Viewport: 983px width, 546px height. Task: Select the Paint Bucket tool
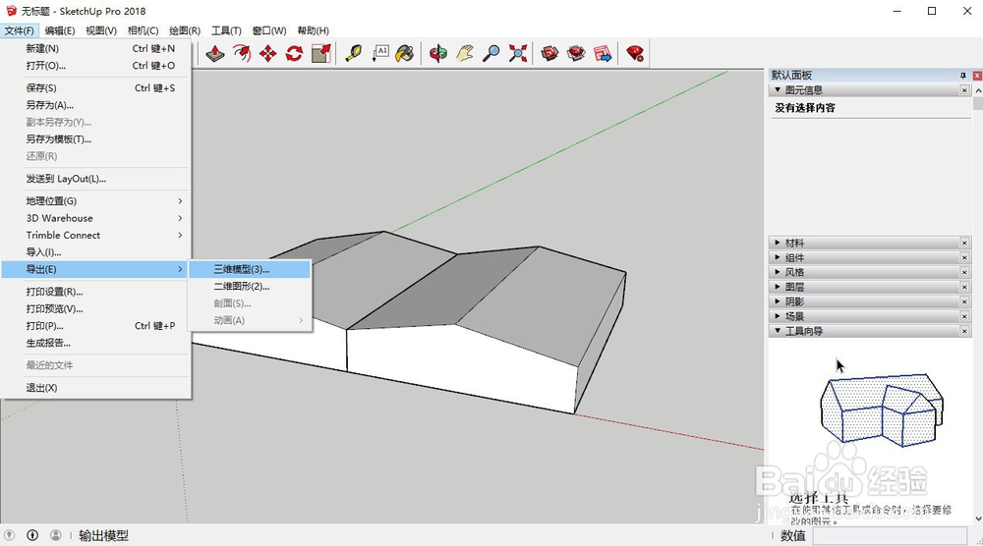405,53
